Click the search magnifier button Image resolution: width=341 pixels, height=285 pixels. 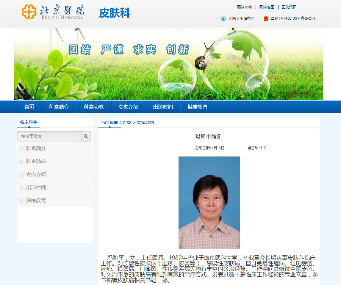86,136
